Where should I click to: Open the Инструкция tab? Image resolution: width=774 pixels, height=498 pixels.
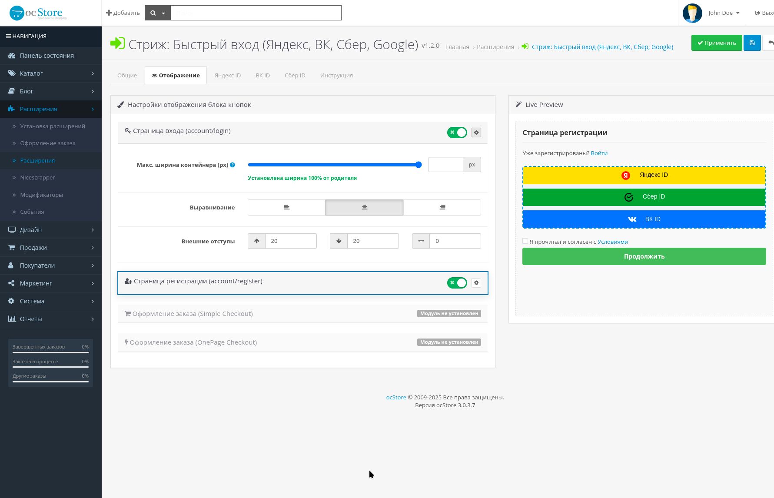point(336,75)
